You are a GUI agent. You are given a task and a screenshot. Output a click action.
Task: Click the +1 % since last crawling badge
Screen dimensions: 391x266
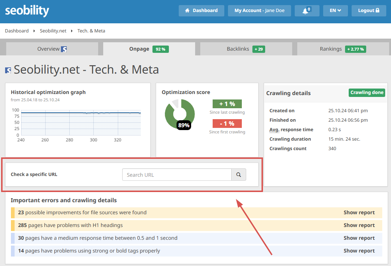pyautogui.click(x=227, y=104)
